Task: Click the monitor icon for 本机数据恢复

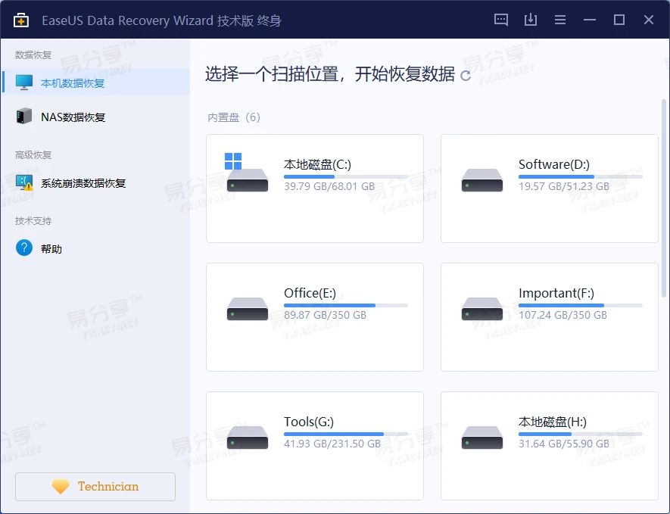Action: click(x=24, y=82)
